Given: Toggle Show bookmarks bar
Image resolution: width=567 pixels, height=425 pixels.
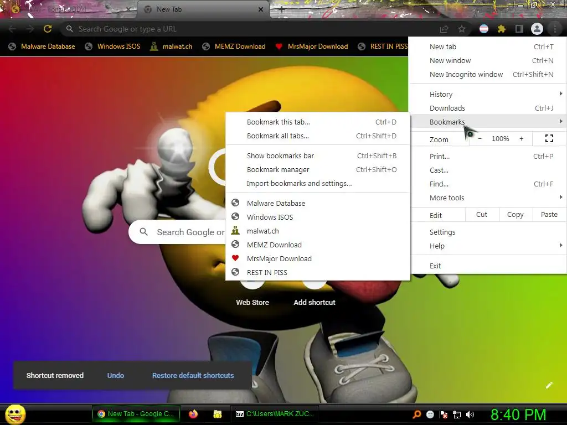Looking at the screenshot, I should 317,156.
